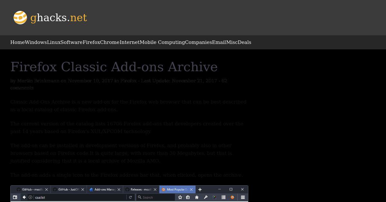Go to the Misc section
The height and width of the screenshot is (202, 386).
click(232, 42)
